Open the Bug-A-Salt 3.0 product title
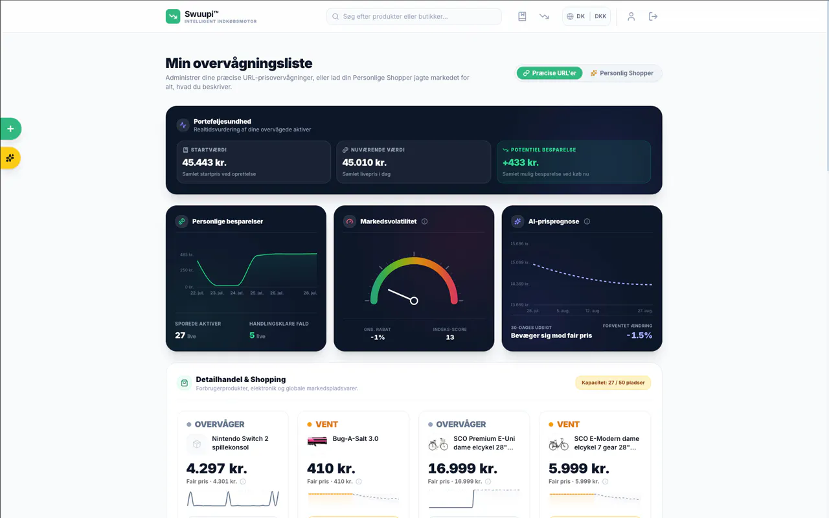The width and height of the screenshot is (829, 518). (x=356, y=438)
